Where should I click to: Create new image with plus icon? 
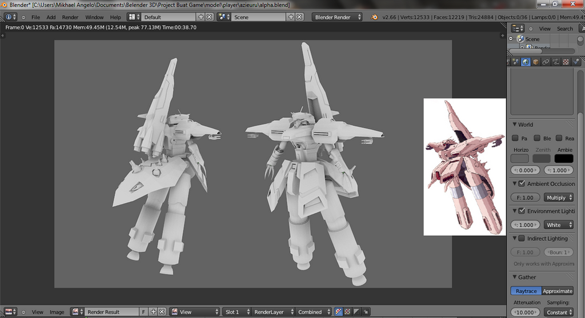click(x=153, y=312)
